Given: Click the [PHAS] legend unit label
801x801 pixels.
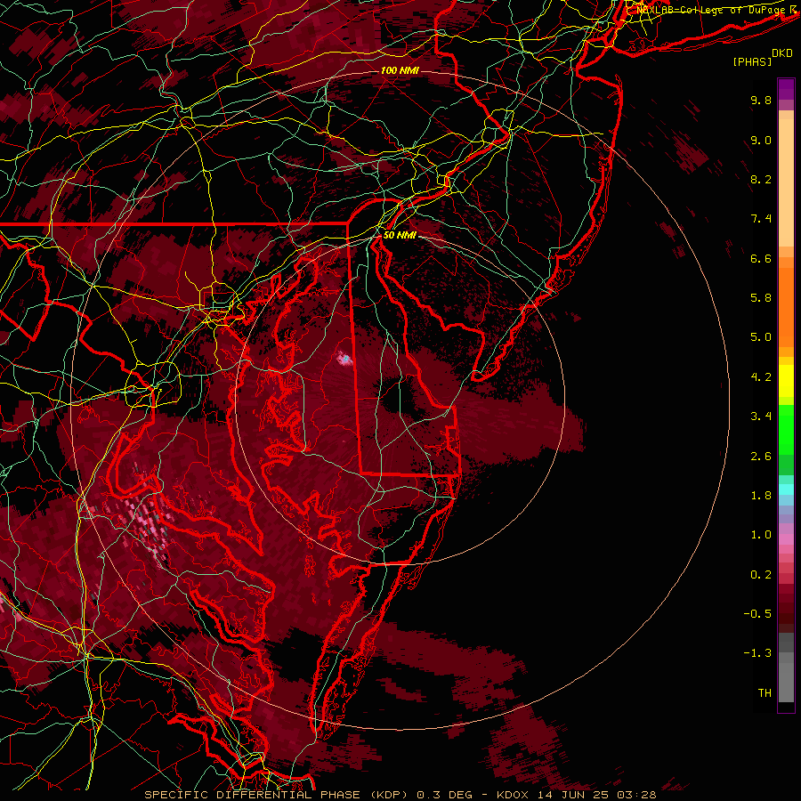Looking at the screenshot, I should click(x=752, y=62).
